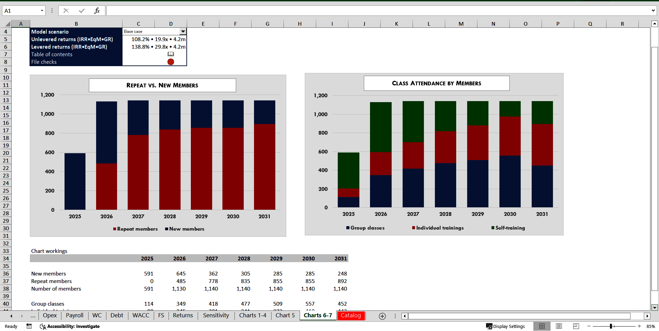The height and width of the screenshot is (331, 659).
Task: Add a new sheet with the plus icon
Action: tap(382, 316)
